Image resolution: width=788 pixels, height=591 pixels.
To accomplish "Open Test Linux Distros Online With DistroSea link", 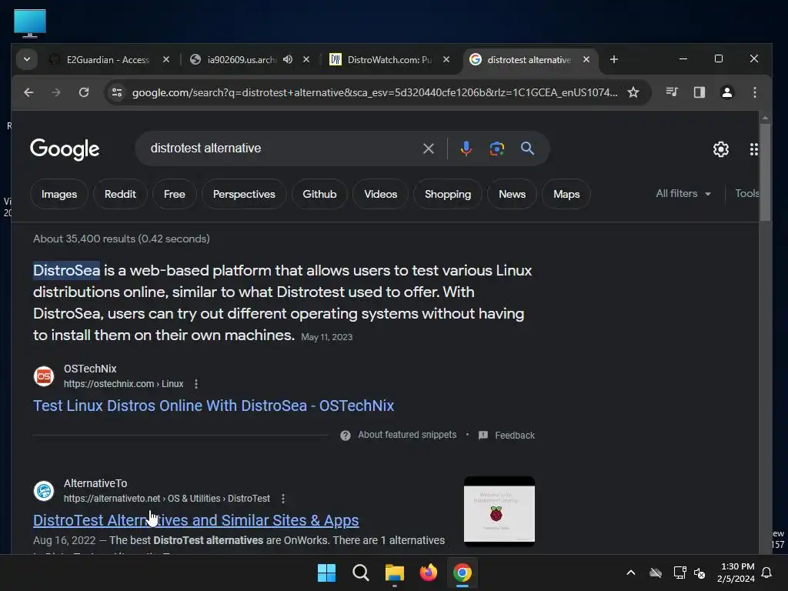I will click(x=214, y=406).
